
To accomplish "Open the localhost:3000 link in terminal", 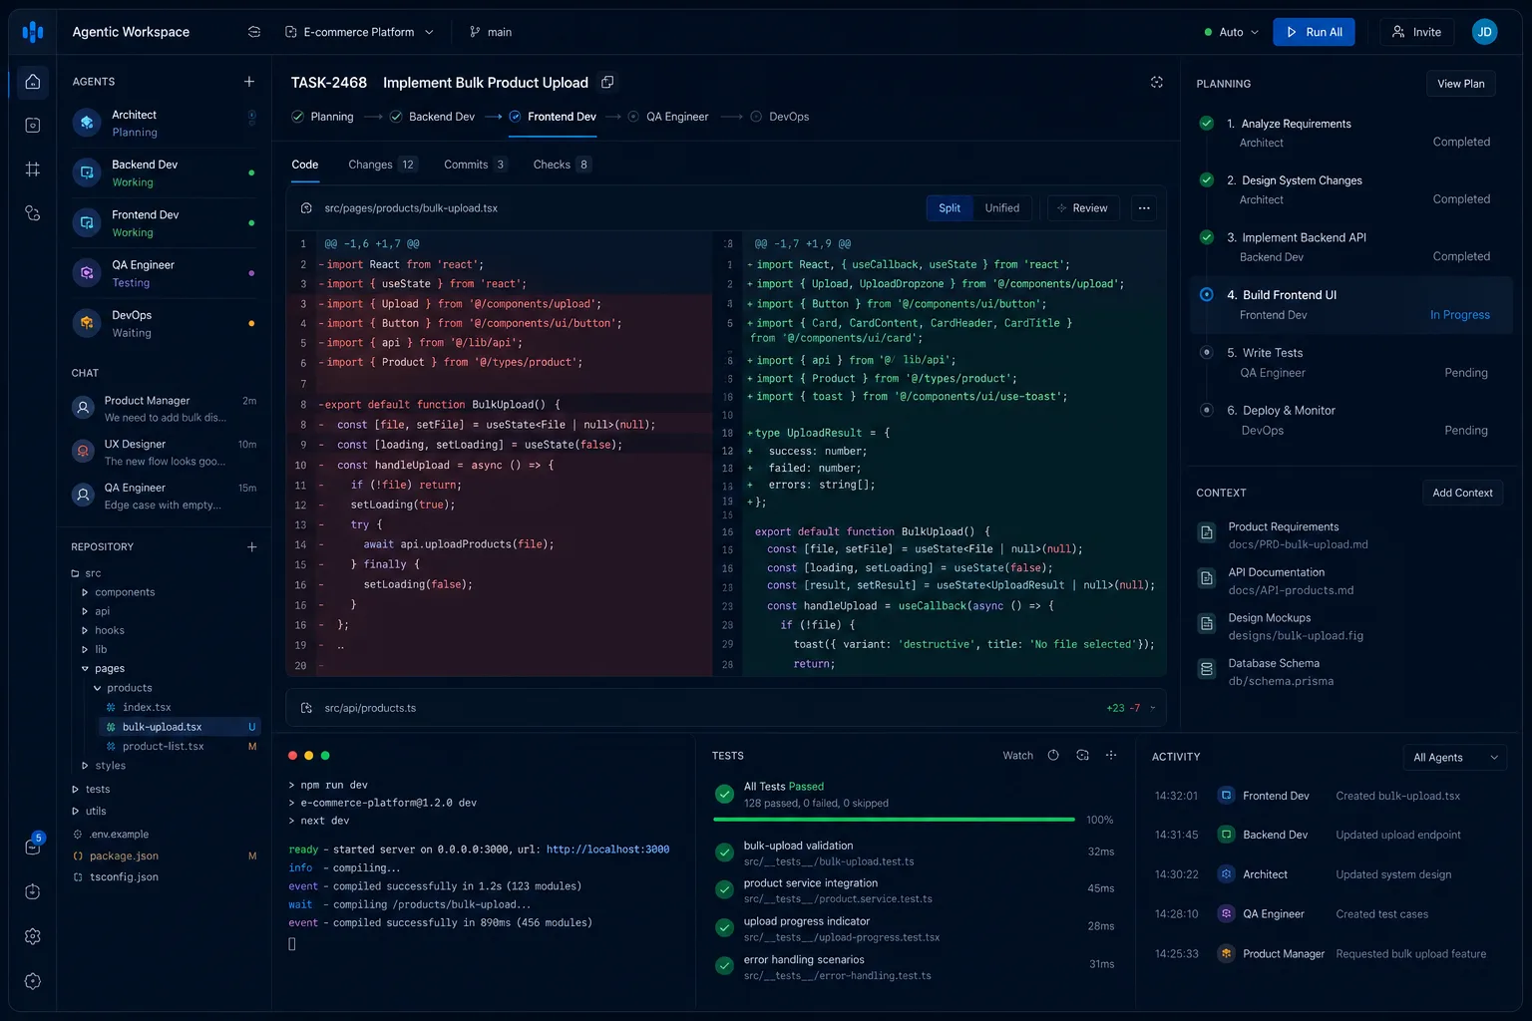I will [x=607, y=850].
